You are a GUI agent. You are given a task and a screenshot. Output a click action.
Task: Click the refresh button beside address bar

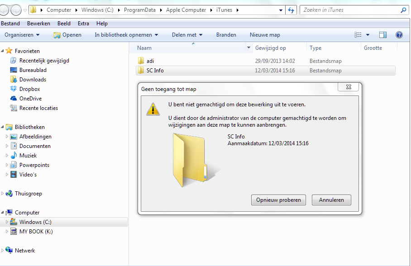click(x=291, y=10)
